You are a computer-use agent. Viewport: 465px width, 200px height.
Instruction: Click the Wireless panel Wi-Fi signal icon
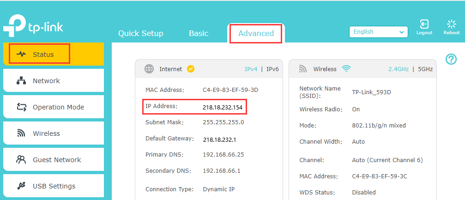[x=346, y=69]
